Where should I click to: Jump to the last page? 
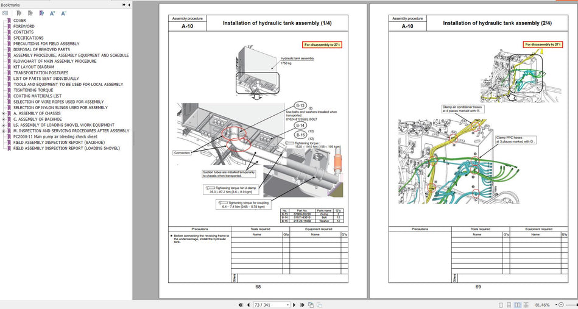(x=301, y=305)
